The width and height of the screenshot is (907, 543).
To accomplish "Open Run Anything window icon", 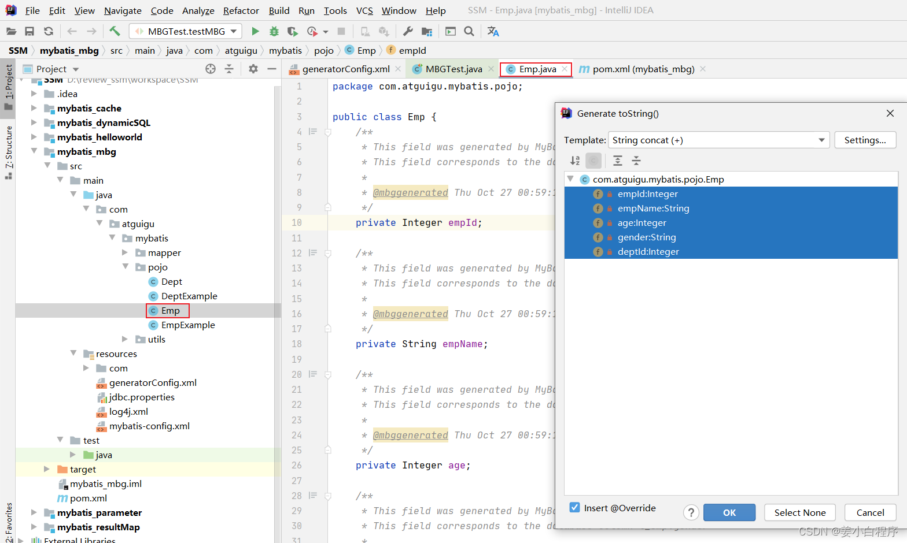I will (x=451, y=31).
